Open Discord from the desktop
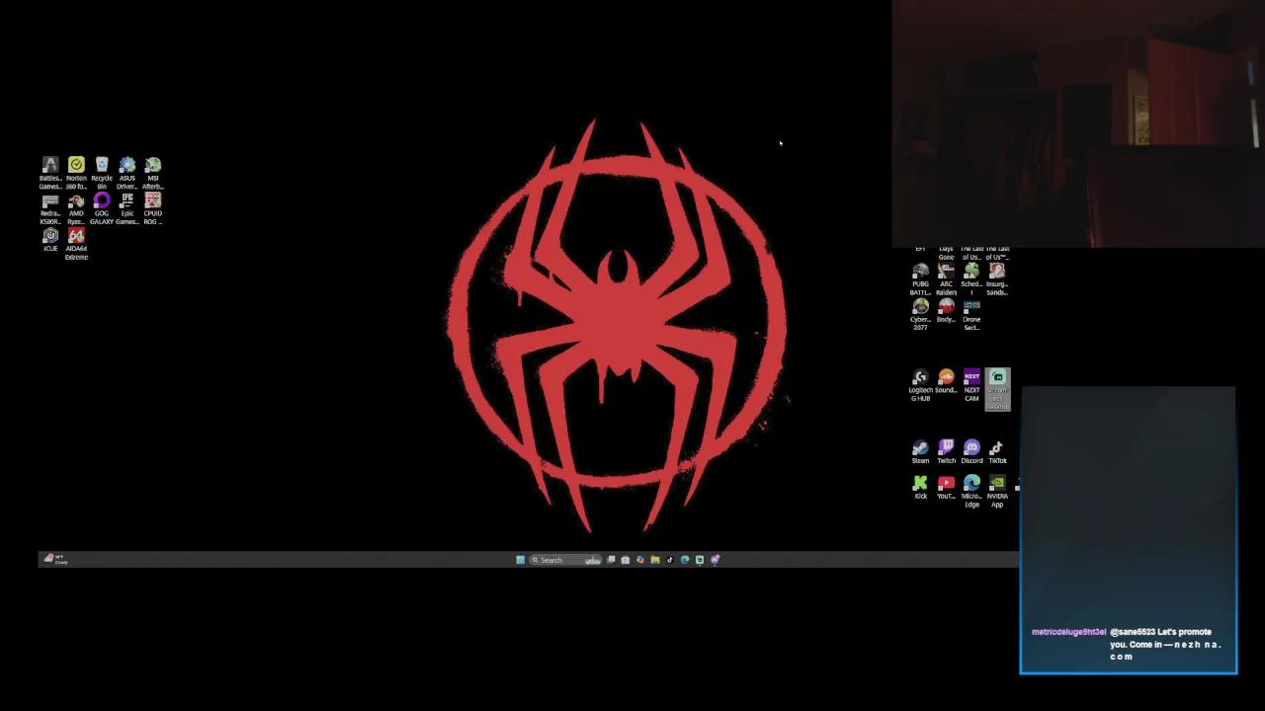 (971, 452)
